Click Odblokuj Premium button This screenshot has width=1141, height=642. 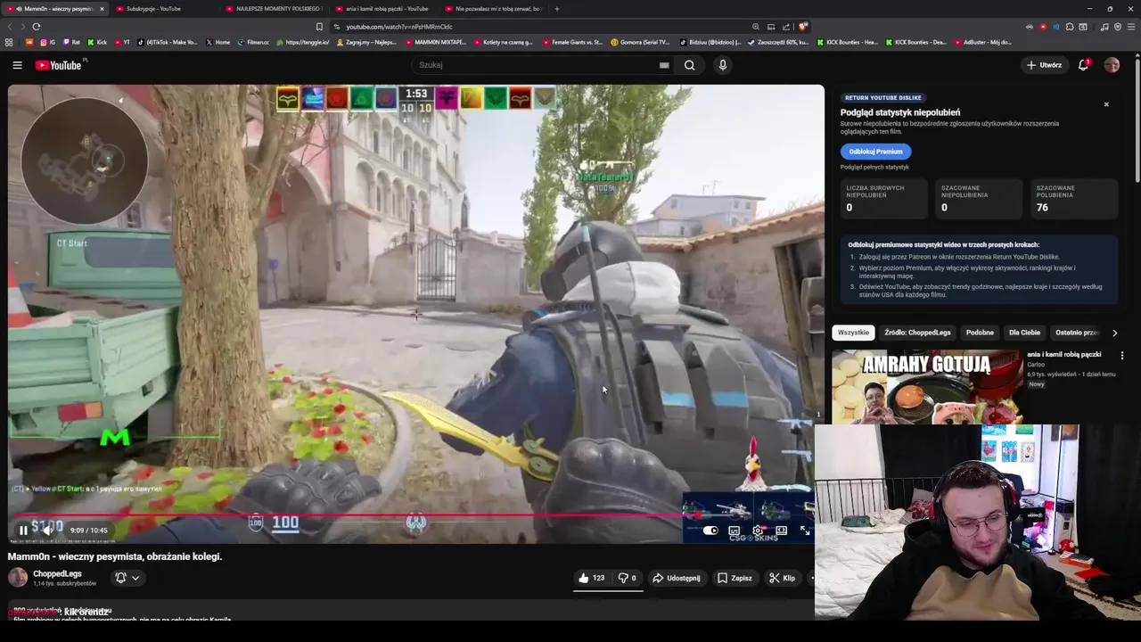click(875, 152)
